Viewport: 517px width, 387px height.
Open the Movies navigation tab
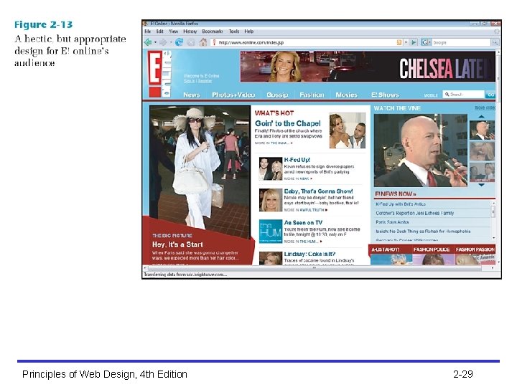[x=347, y=95]
